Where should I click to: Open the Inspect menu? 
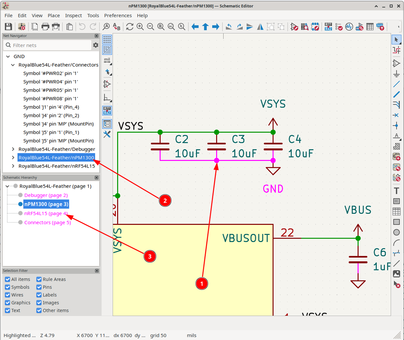[x=73, y=15]
